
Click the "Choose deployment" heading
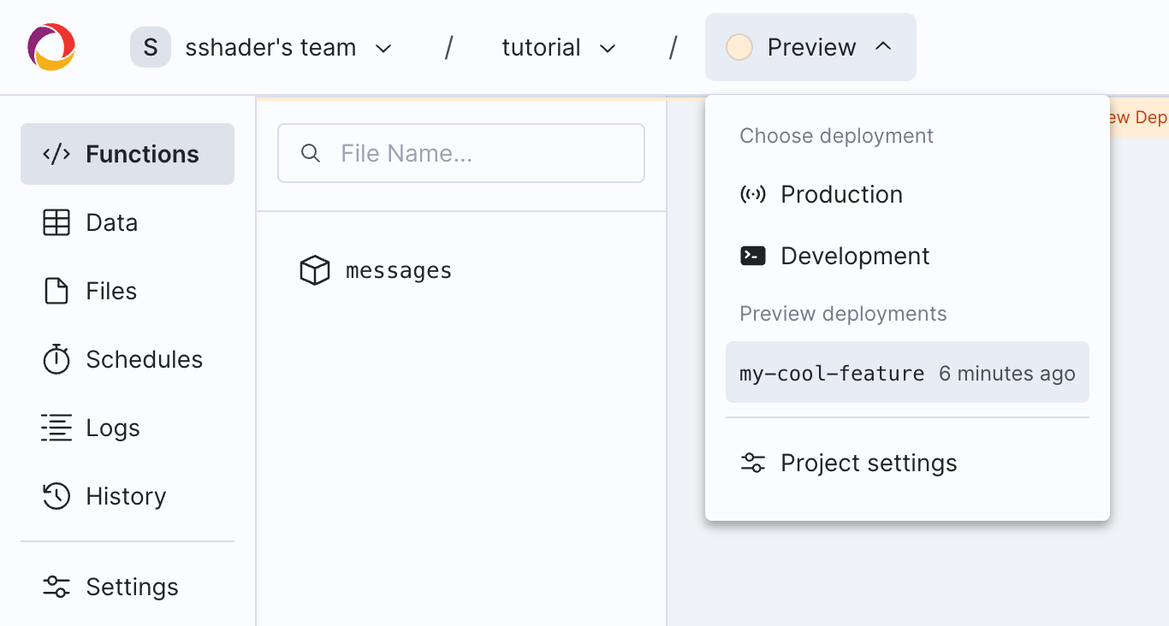(836, 136)
